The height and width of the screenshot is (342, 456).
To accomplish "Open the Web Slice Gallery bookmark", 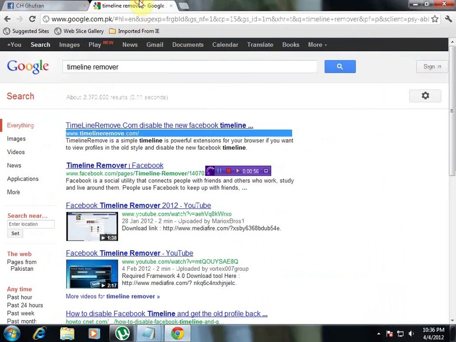I will coord(79,31).
